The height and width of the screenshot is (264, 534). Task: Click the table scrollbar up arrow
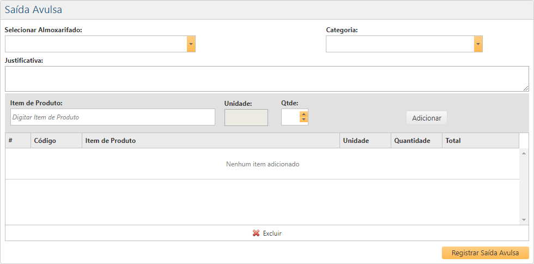[524, 153]
